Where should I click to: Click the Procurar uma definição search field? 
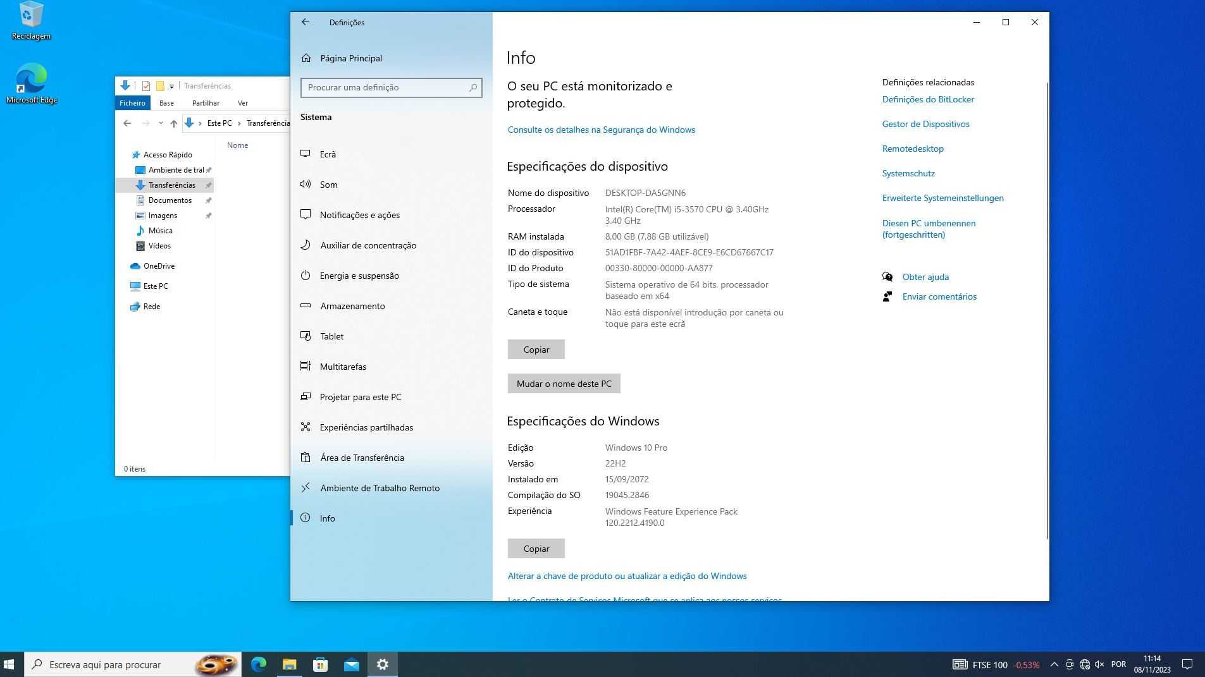[391, 88]
